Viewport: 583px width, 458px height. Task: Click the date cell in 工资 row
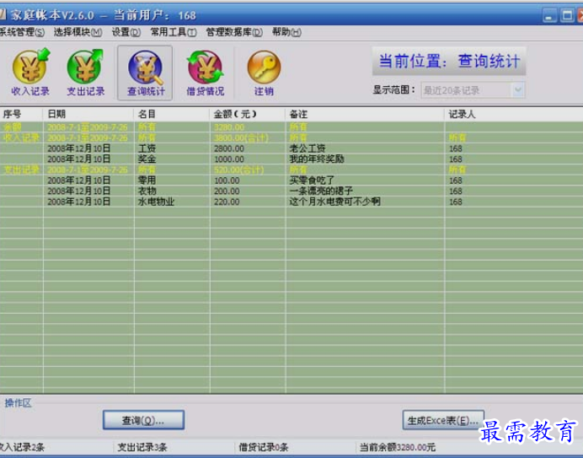pyautogui.click(x=79, y=148)
